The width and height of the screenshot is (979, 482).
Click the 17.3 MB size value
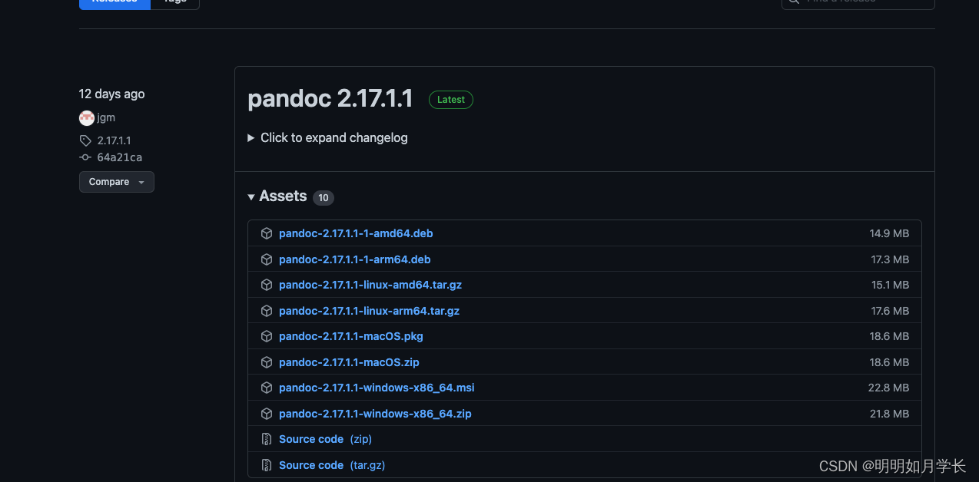[890, 259]
